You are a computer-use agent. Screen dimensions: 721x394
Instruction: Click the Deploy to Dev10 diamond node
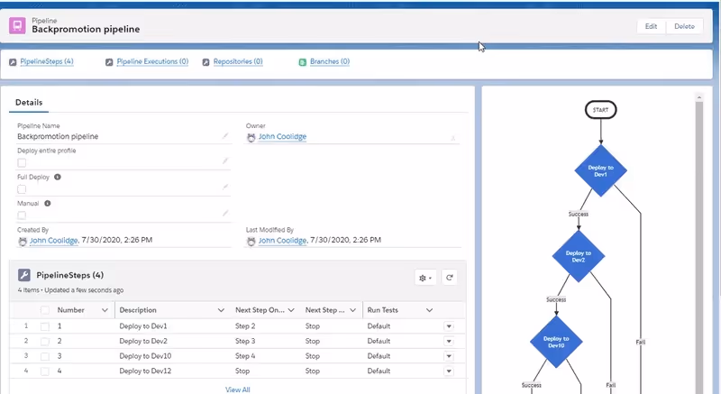tap(556, 342)
